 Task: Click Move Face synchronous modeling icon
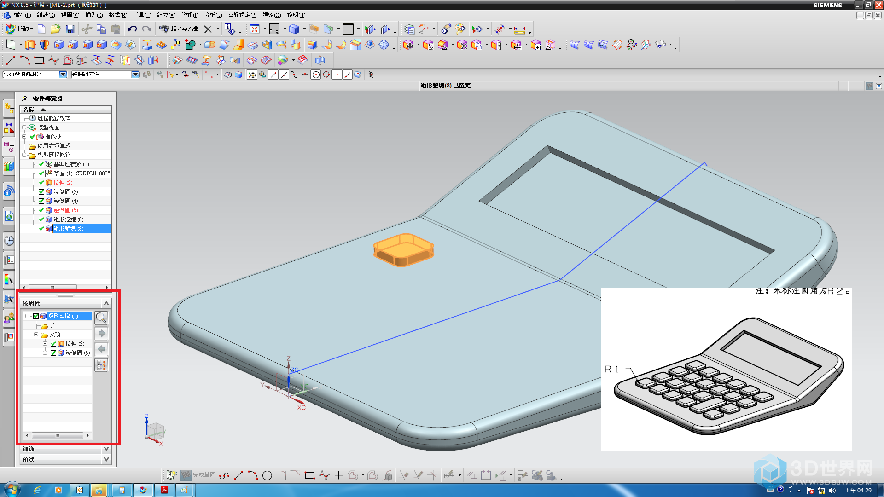pos(408,45)
